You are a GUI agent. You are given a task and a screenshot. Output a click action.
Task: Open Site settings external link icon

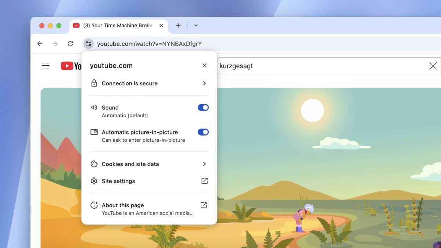[x=204, y=181]
